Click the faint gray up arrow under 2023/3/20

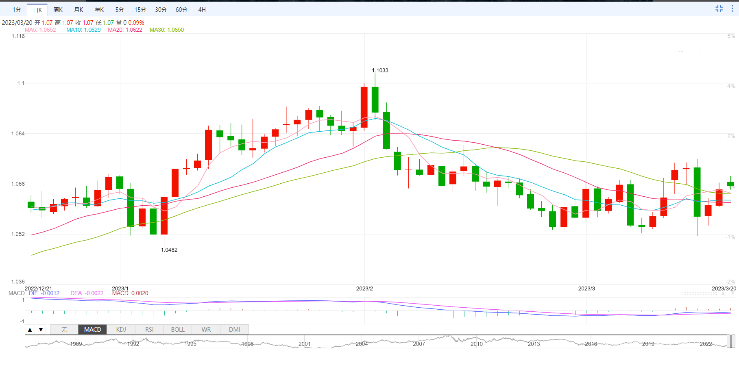click(x=723, y=293)
